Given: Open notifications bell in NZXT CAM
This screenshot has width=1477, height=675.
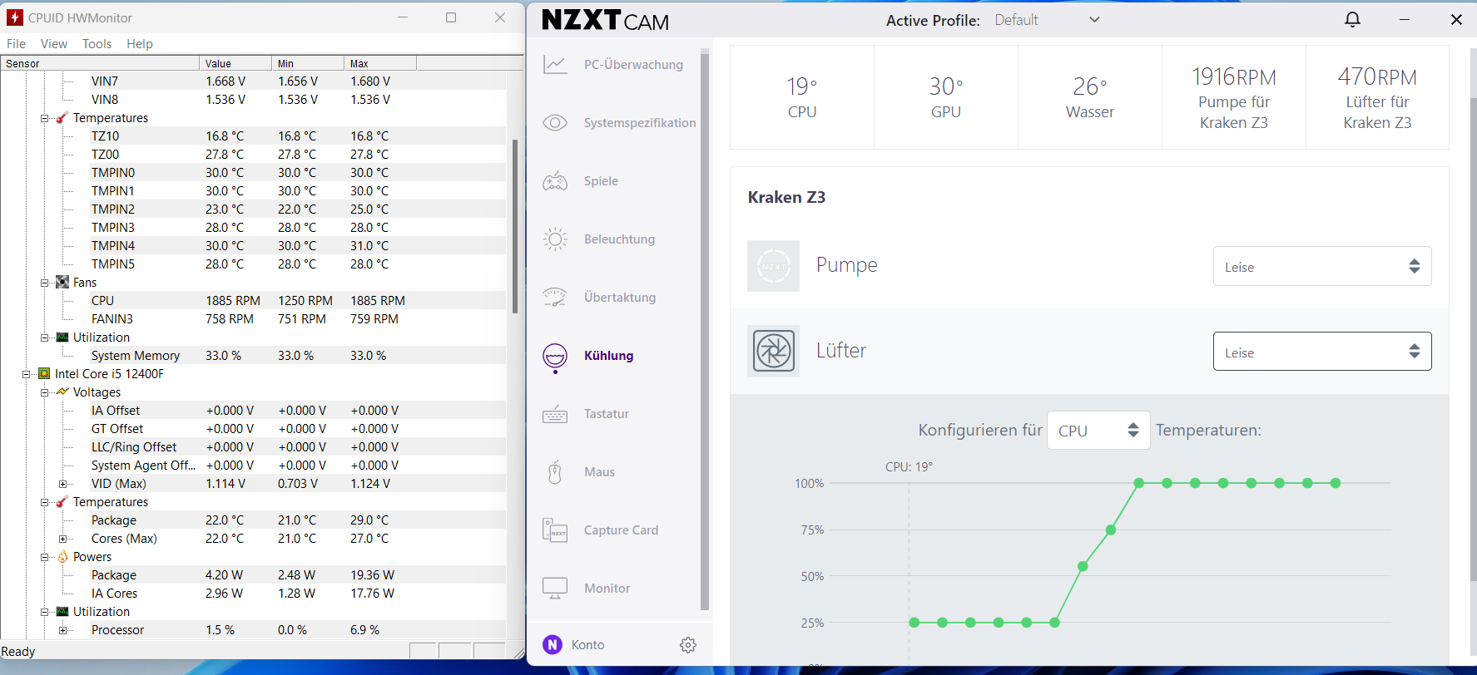Looking at the screenshot, I should 1353,20.
